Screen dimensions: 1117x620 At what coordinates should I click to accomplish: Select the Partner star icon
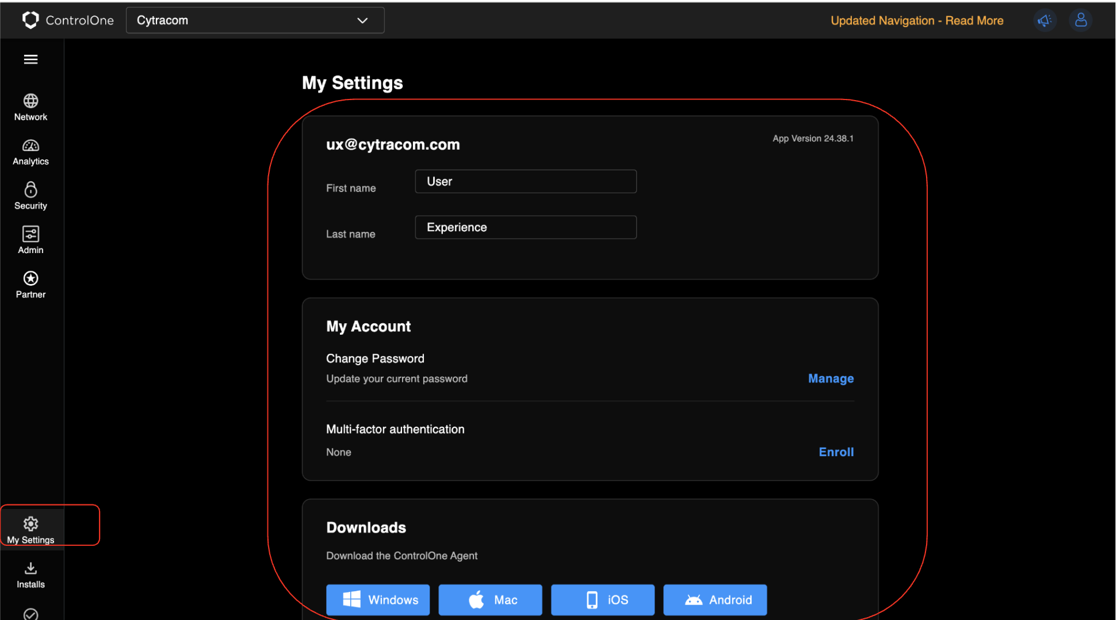pyautogui.click(x=30, y=279)
